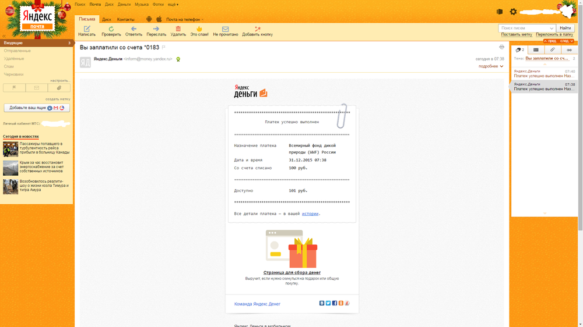Click the Android app icon
583x327 pixels.
click(x=149, y=19)
